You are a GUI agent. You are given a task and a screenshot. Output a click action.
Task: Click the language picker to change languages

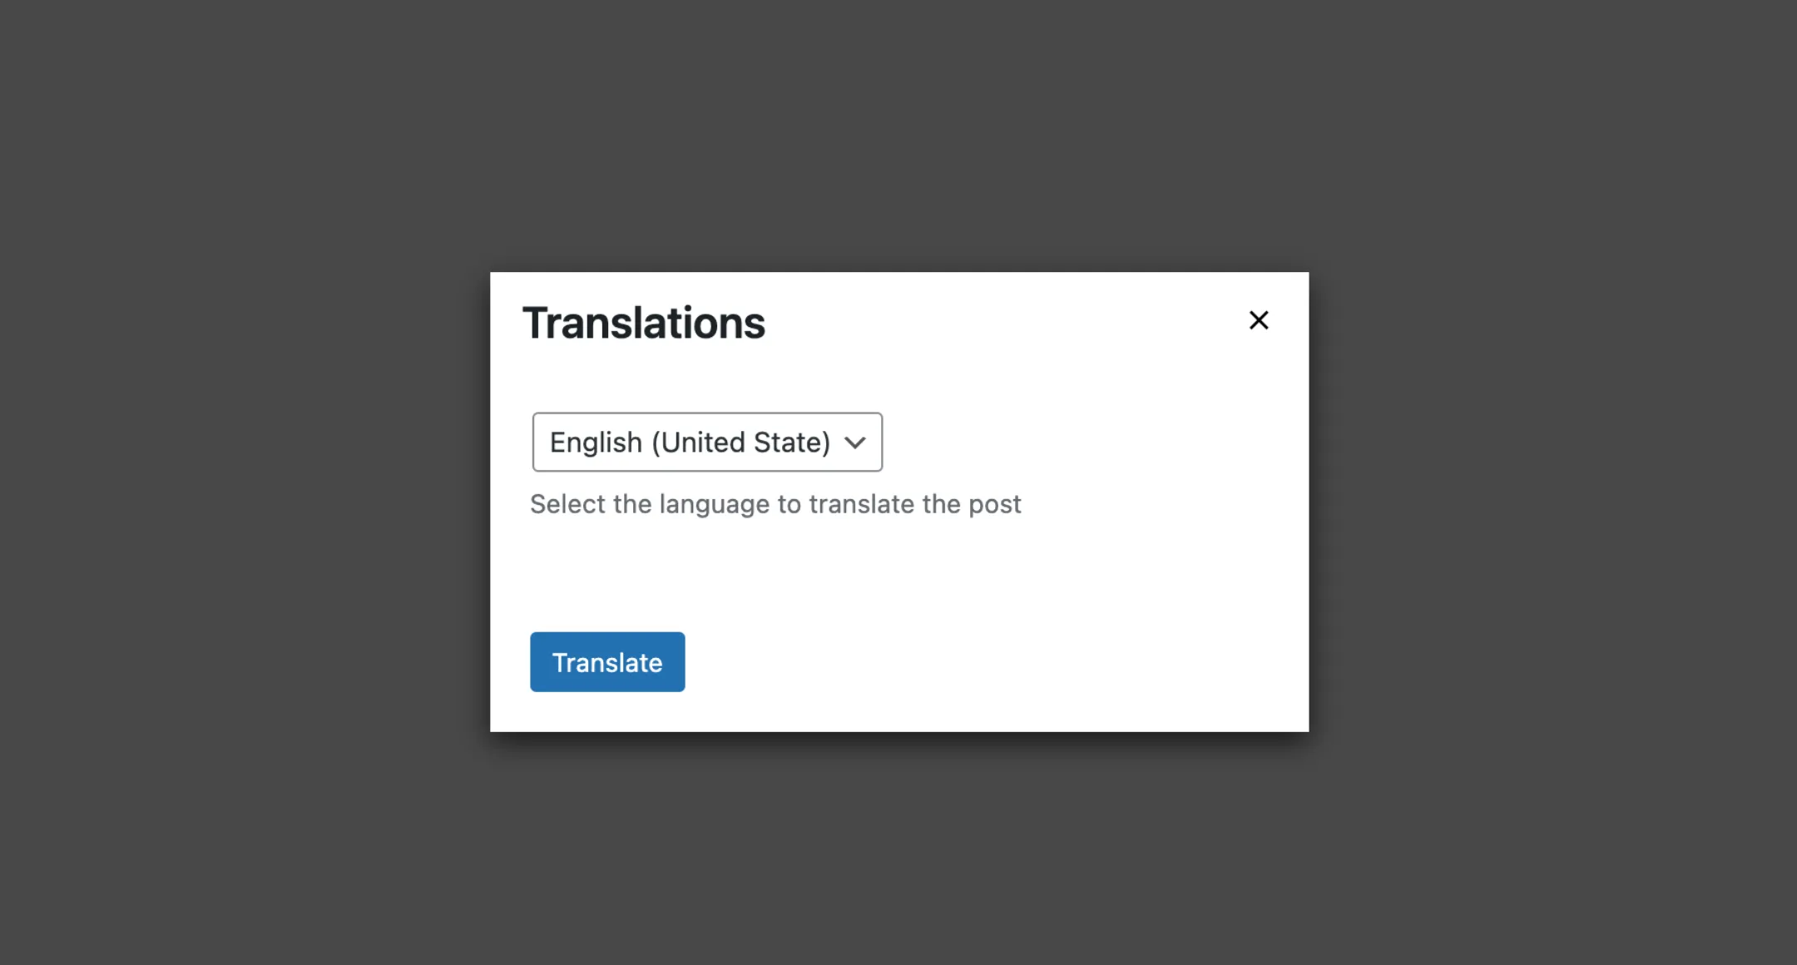tap(707, 442)
